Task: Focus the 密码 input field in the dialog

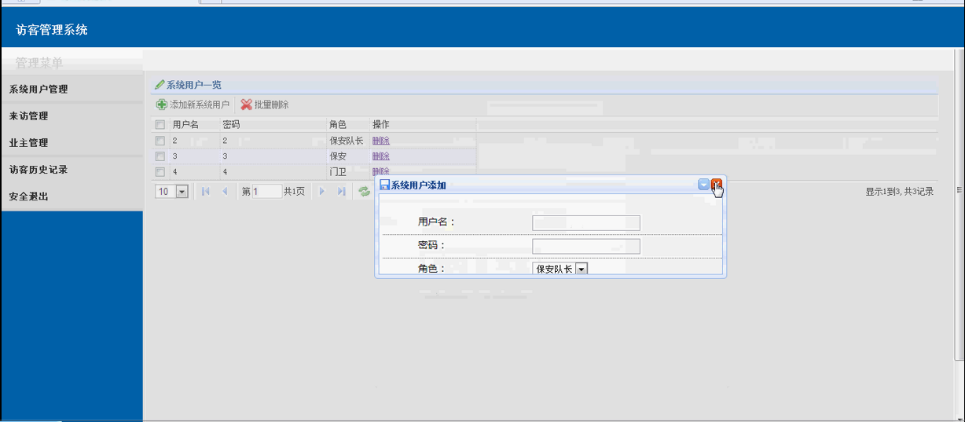Action: (586, 246)
